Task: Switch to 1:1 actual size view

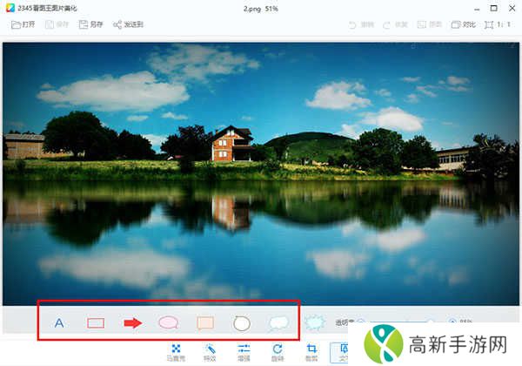Action: 499,24
